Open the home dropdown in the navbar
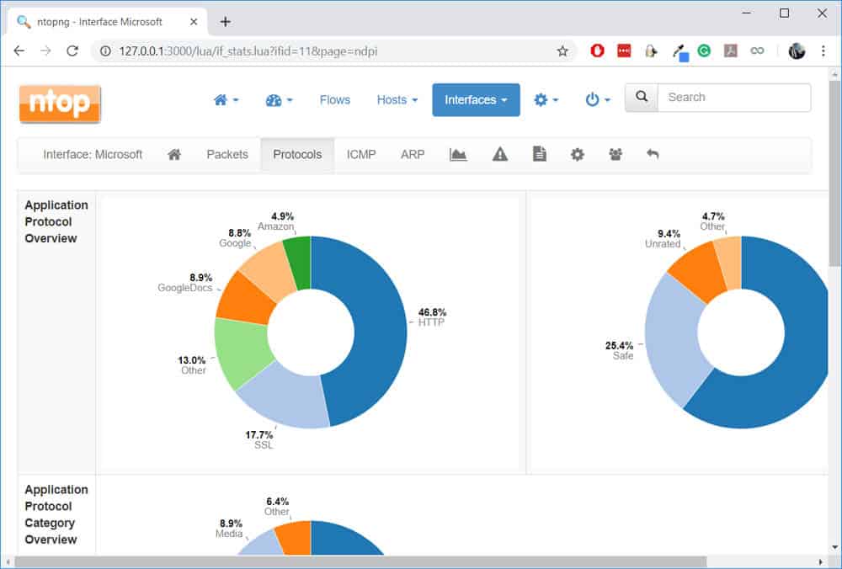This screenshot has height=569, width=842. 226,100
